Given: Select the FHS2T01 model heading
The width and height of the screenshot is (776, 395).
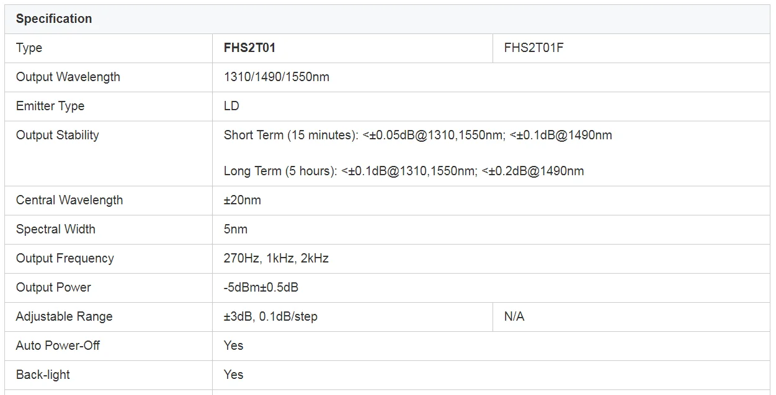Looking at the screenshot, I should click(x=250, y=48).
